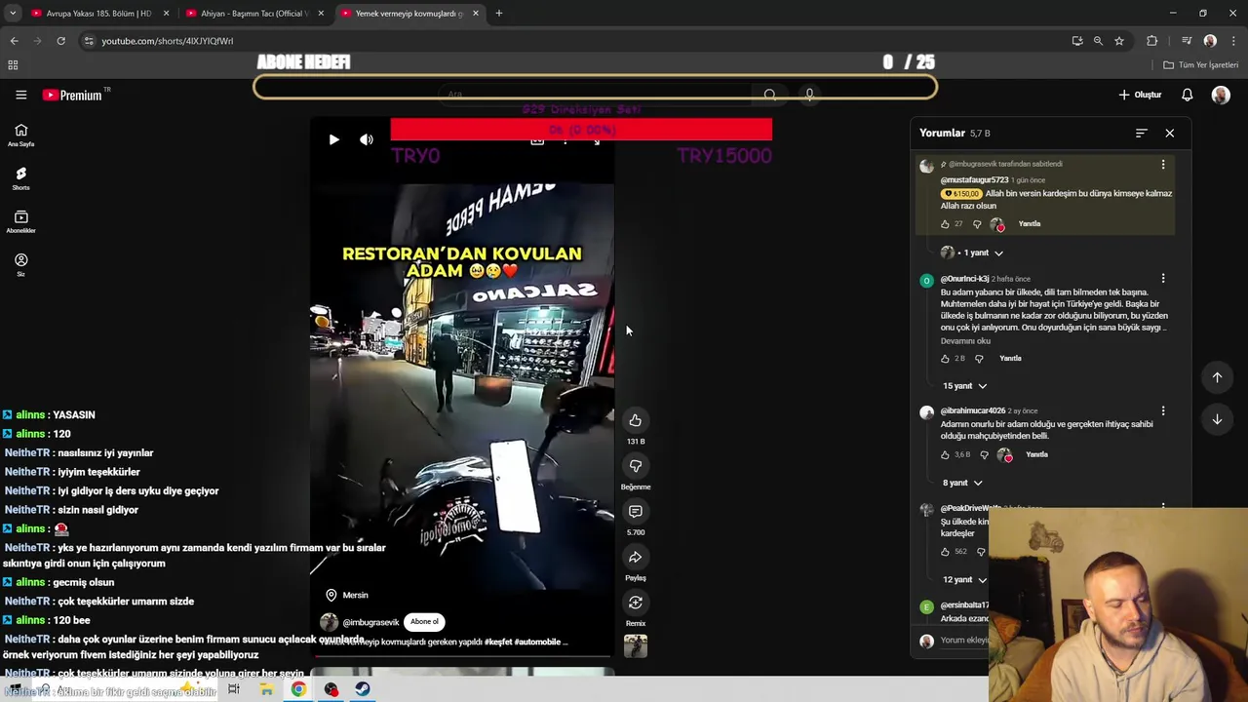Image resolution: width=1248 pixels, height=702 pixels.
Task: Bookmark this page with the star
Action: (1119, 41)
